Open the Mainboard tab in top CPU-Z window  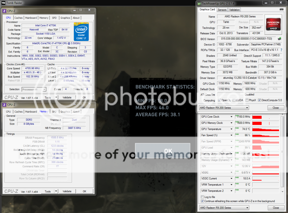pos(31,18)
